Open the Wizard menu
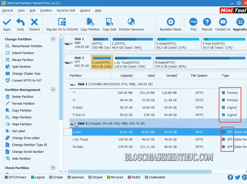This screenshot has height=184, width=247. click(x=85, y=10)
